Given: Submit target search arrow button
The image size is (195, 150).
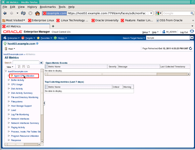Looking at the screenshot, I should tap(192, 38).
